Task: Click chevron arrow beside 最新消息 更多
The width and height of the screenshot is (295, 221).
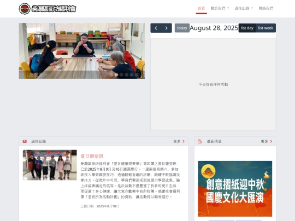Action: coord(271,141)
